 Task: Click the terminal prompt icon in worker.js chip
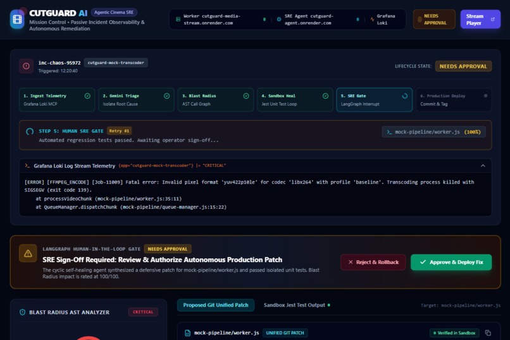(389, 132)
